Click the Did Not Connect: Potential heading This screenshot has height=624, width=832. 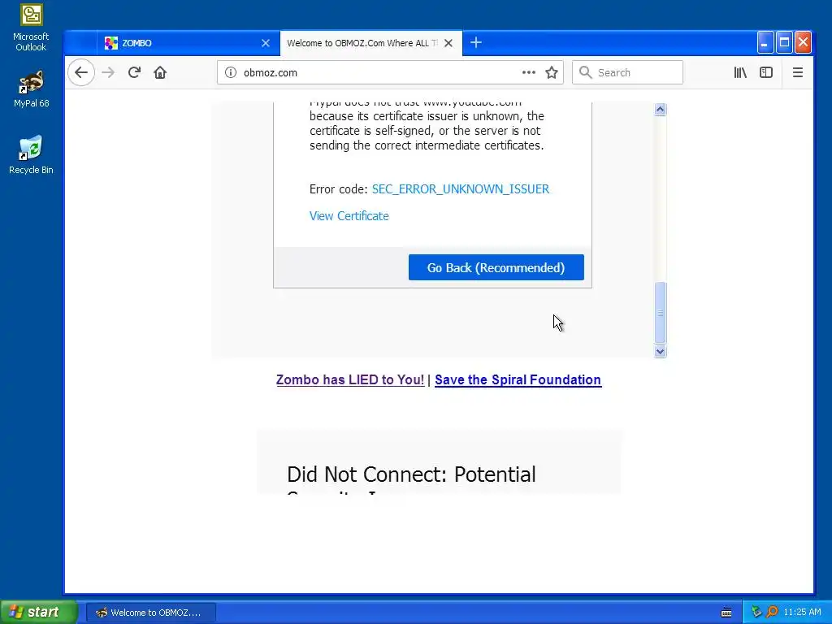[x=411, y=474]
